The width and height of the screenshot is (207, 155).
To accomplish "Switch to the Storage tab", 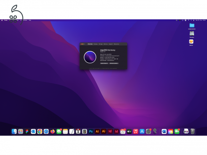I will click(x=101, y=44).
